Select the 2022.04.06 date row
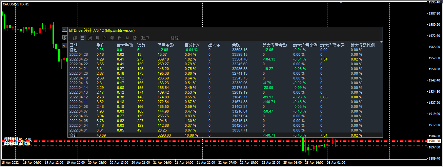 click(78, 116)
